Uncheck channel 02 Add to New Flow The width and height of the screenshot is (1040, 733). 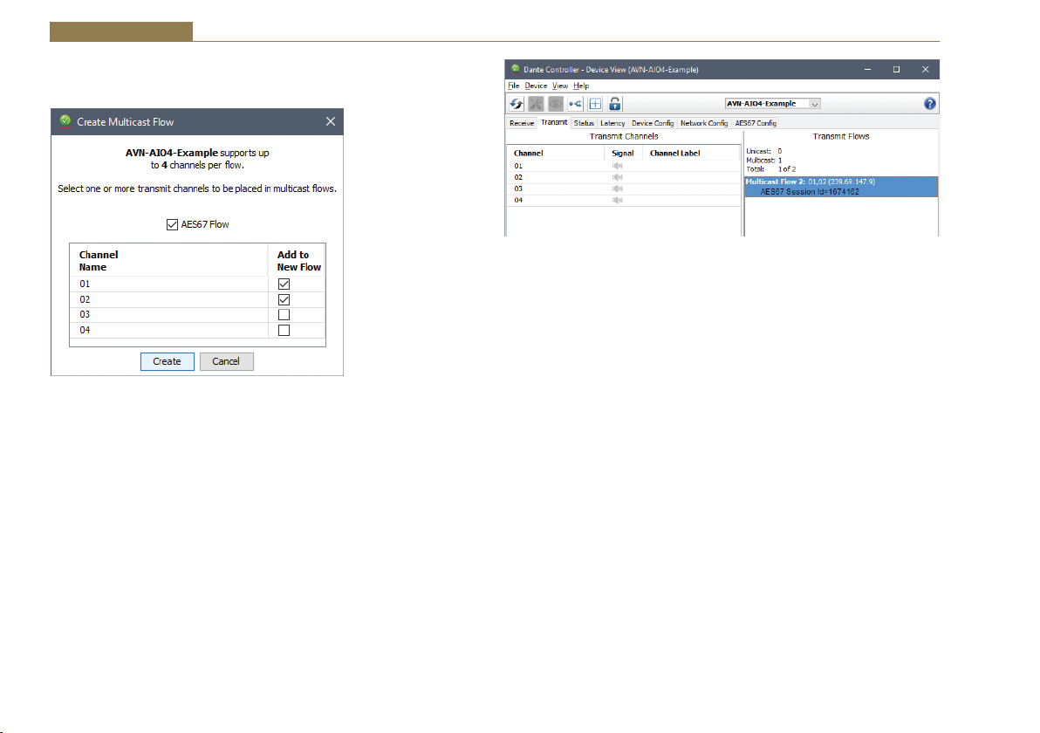[284, 300]
